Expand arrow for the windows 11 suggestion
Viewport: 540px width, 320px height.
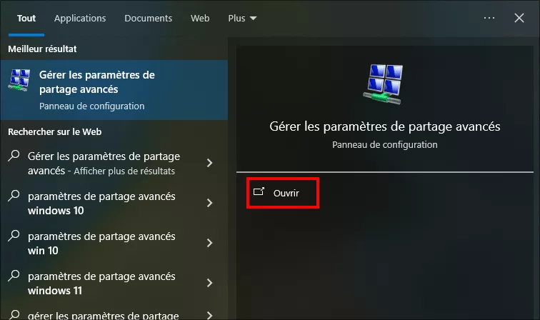[x=209, y=283]
